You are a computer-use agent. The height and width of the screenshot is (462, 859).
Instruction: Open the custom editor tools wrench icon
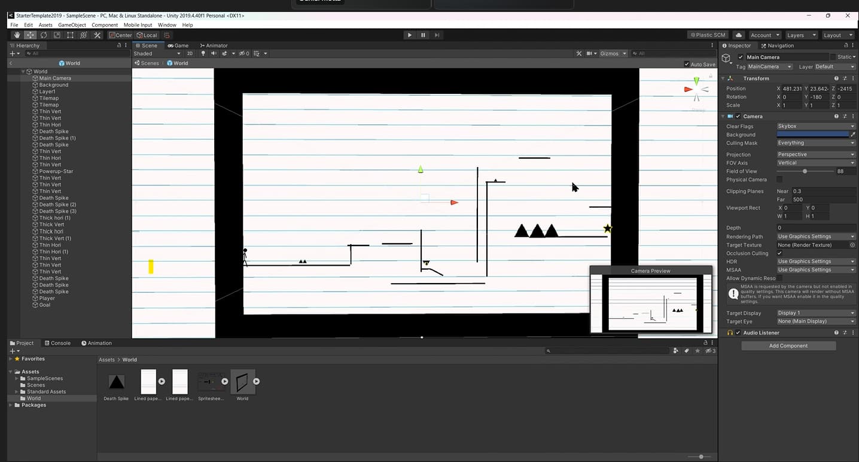(x=98, y=35)
